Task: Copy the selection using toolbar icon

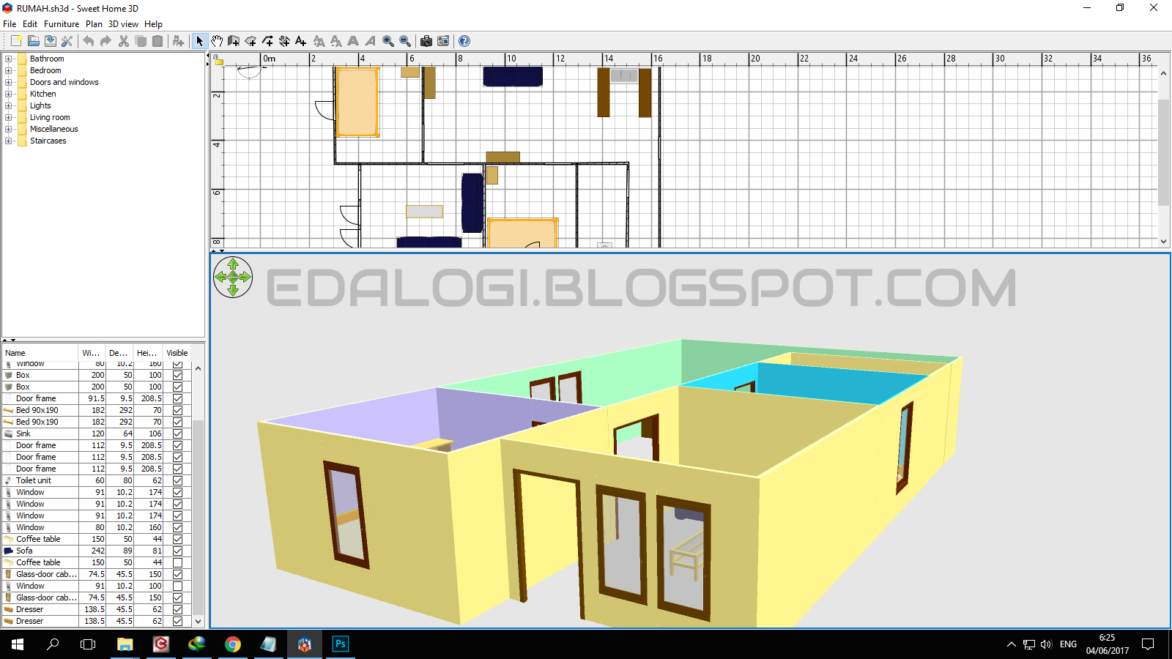Action: pyautogui.click(x=141, y=41)
